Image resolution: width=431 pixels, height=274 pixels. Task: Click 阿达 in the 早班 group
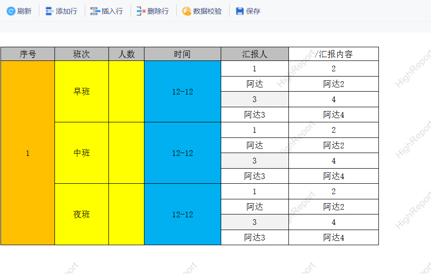[x=255, y=84]
